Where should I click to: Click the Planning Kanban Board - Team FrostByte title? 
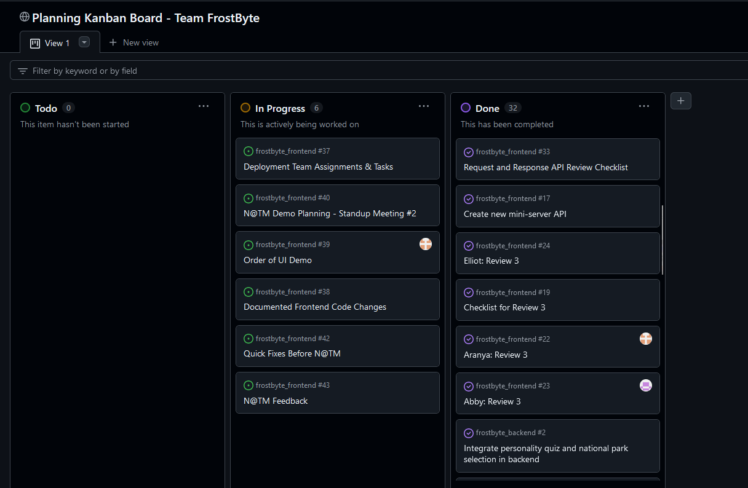(x=146, y=18)
